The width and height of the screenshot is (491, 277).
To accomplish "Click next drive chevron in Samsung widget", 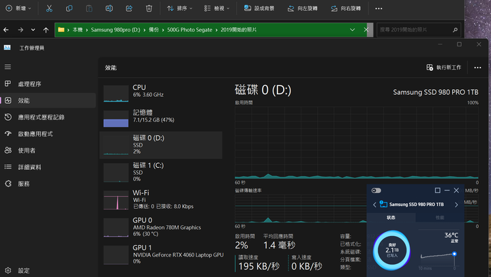I will click(x=456, y=205).
